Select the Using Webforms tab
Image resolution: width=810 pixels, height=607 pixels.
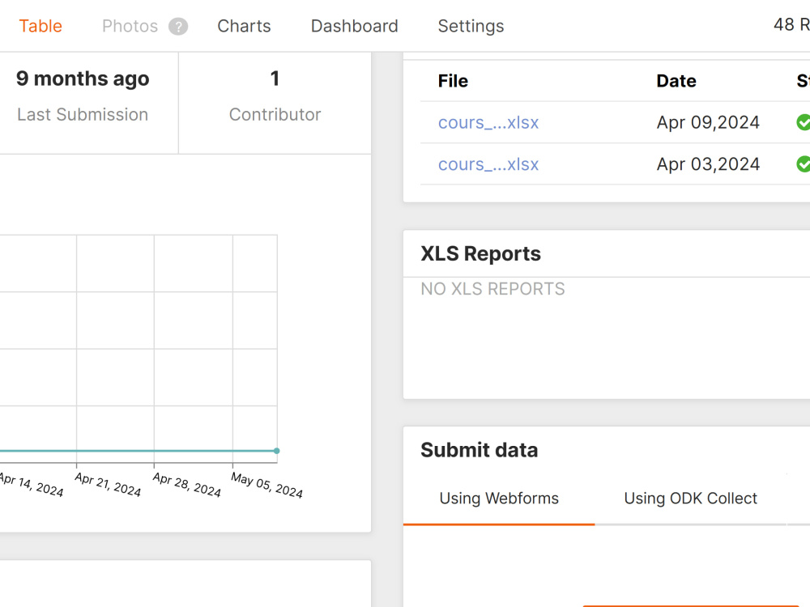499,499
